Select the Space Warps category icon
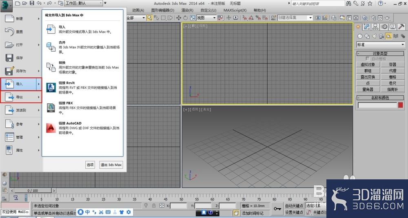 [x=396, y=36]
